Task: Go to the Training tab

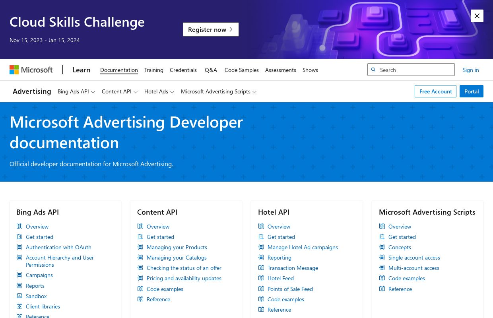Action: (x=154, y=70)
